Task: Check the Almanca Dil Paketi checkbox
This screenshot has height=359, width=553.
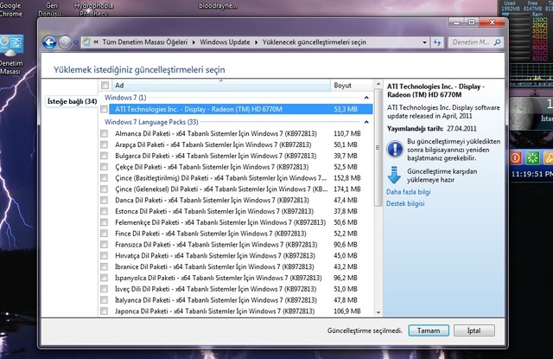Action: click(104, 133)
